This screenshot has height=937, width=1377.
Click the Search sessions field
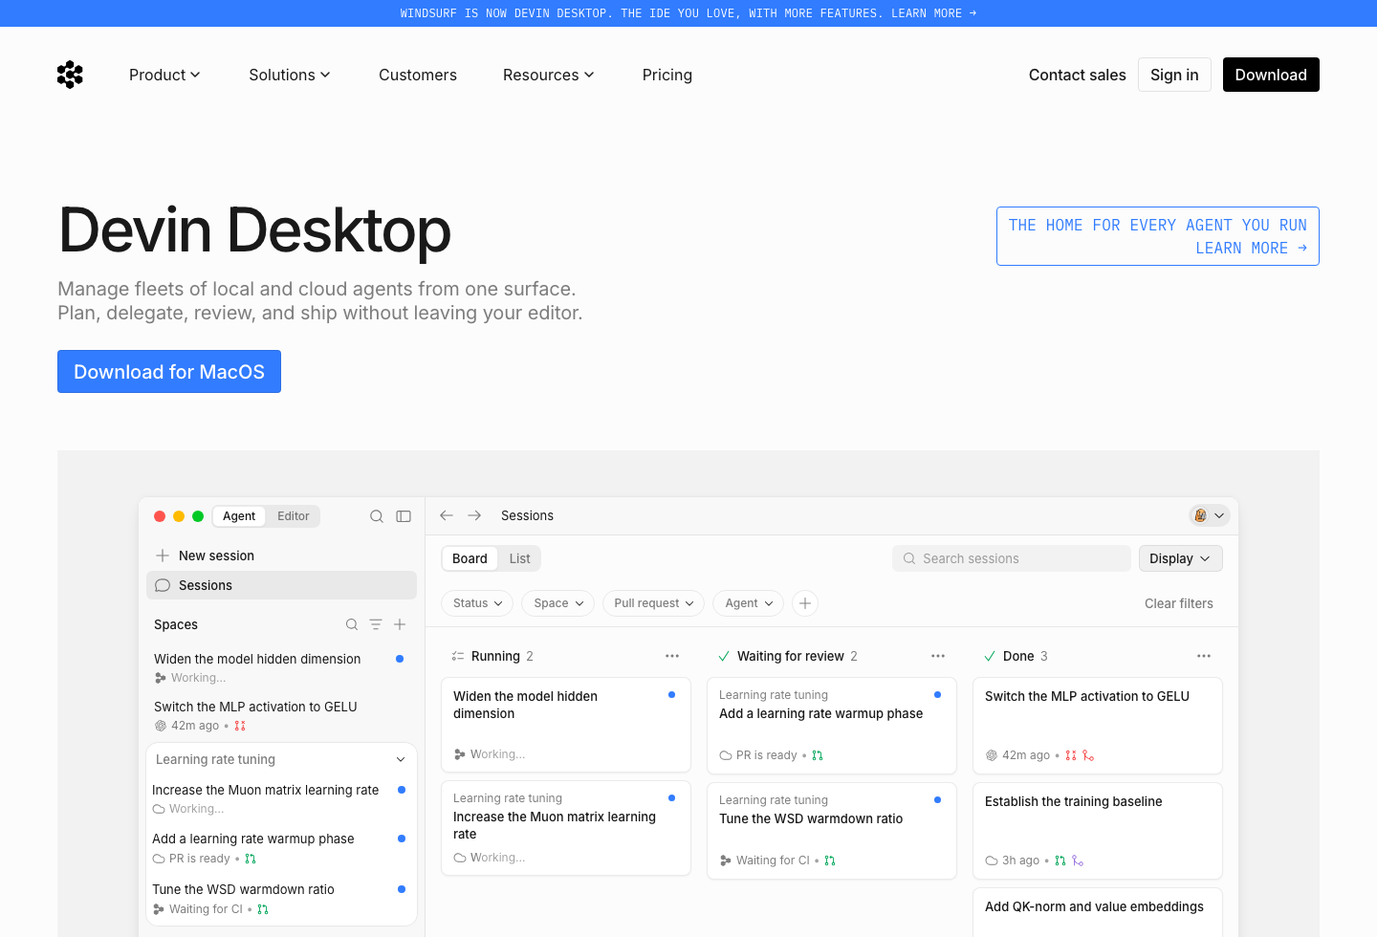click(x=1012, y=558)
